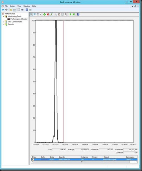Click the Counter column header
Screen dimensions: 142x171
tap(62, 157)
